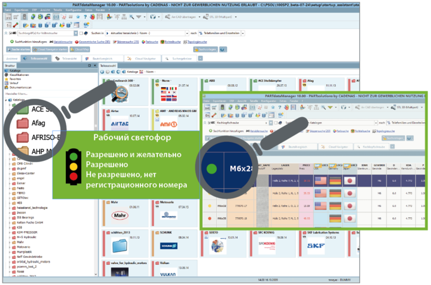Click the Suchvorlagen button in main window

205,49
